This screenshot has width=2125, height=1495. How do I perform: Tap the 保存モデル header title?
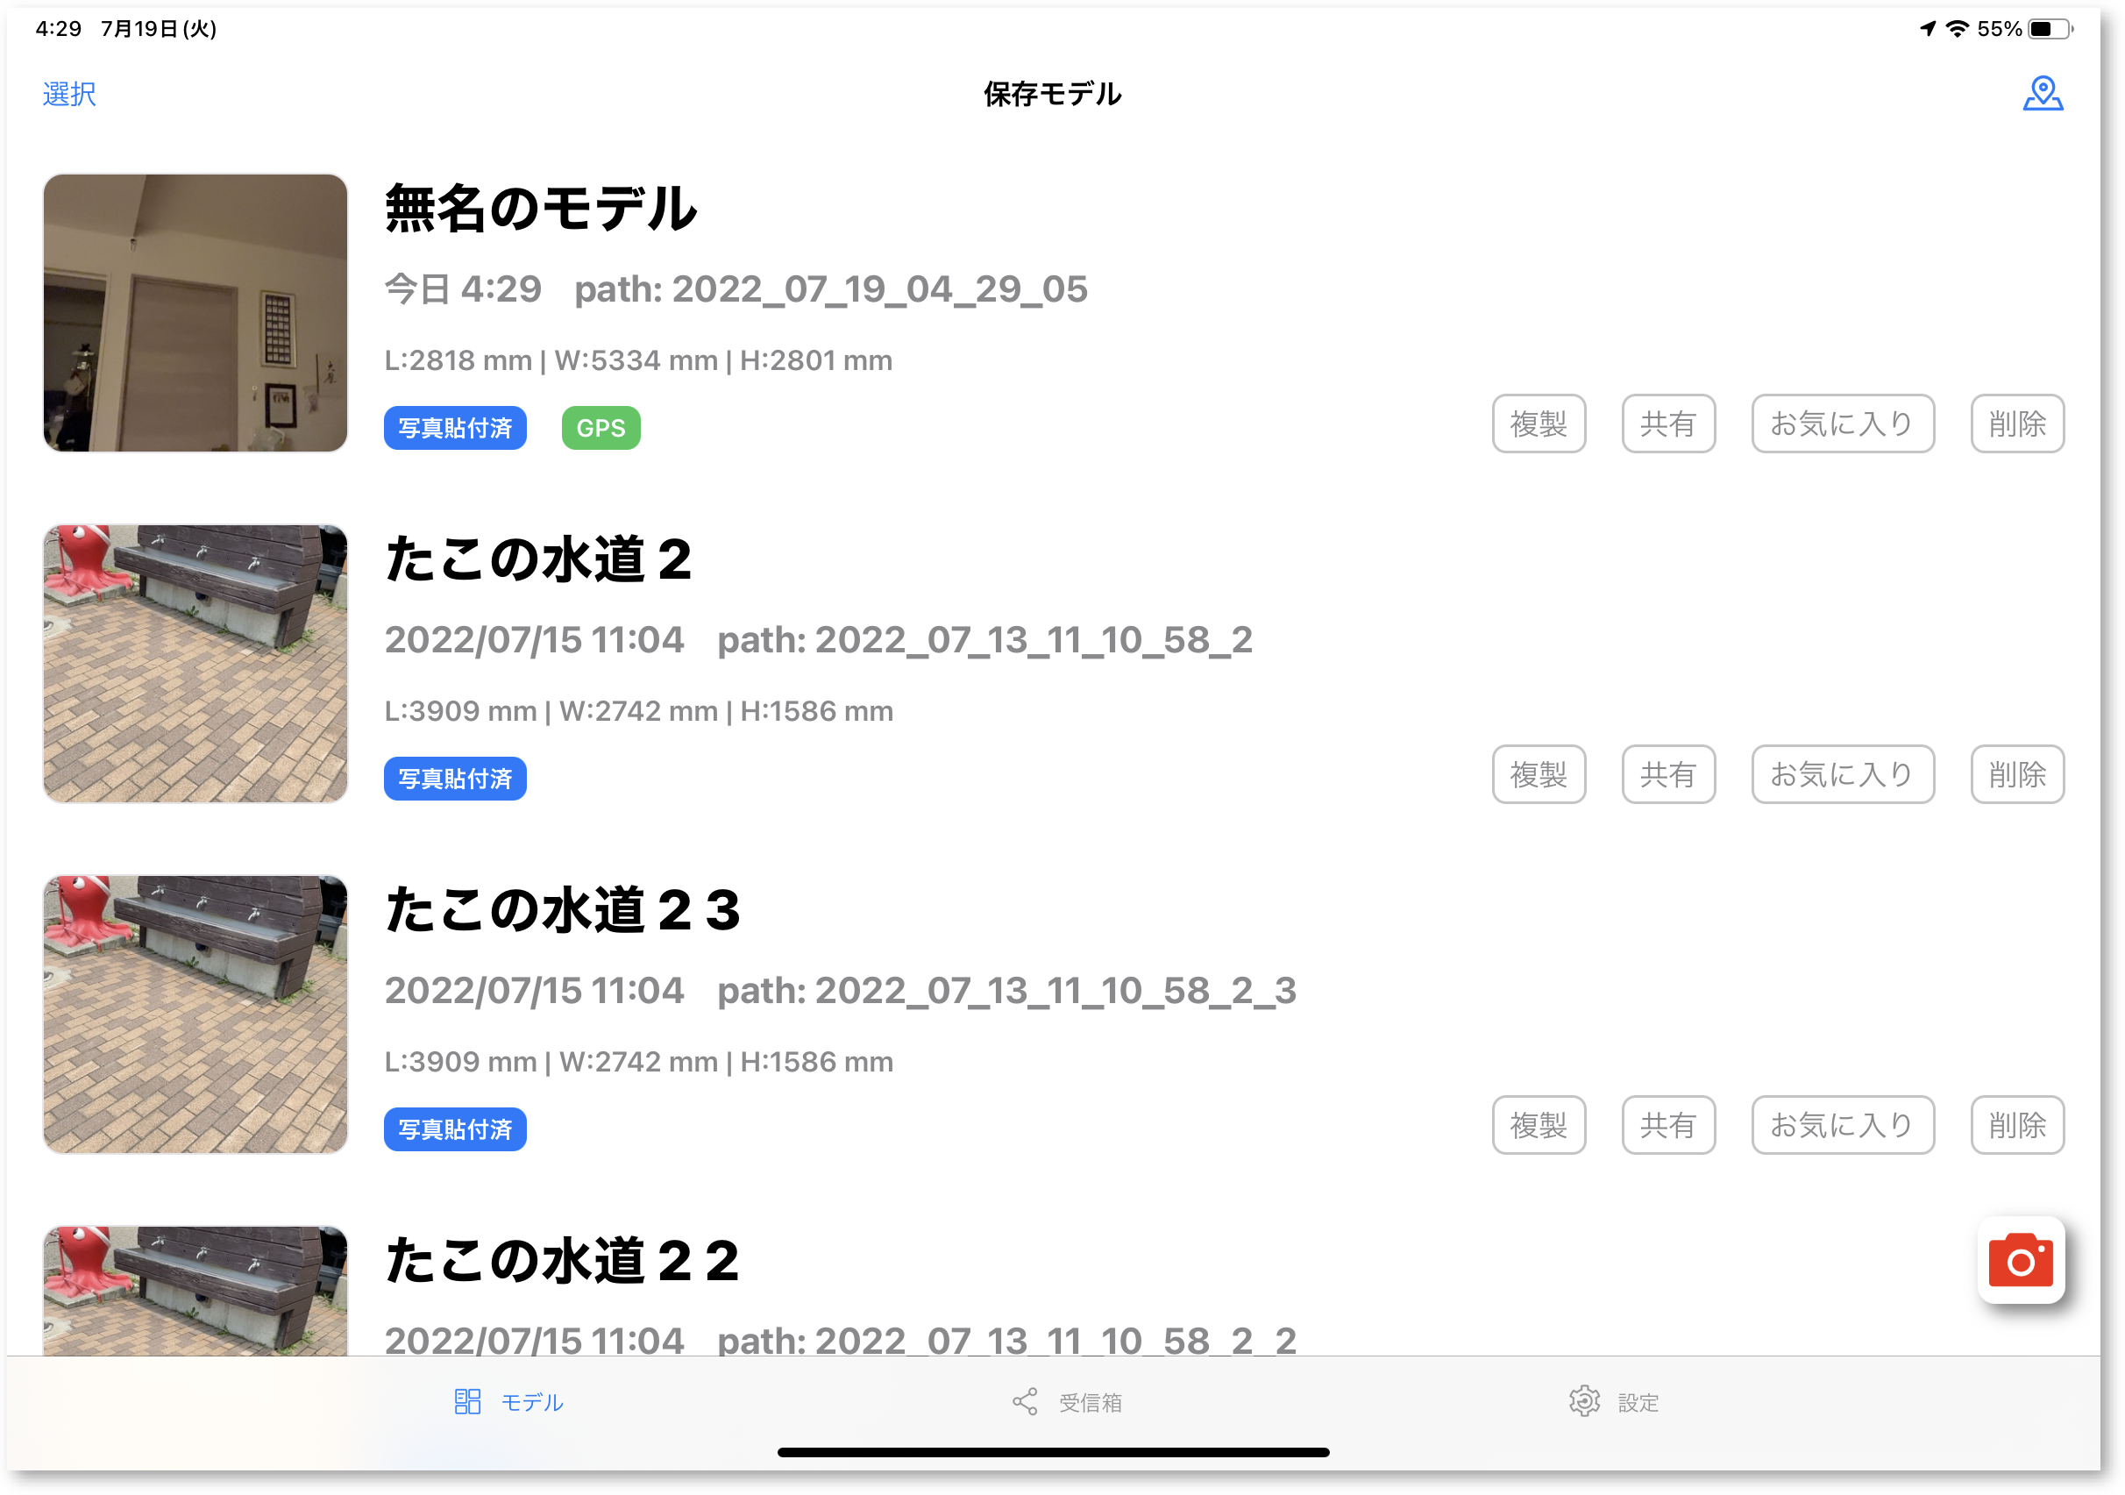point(1052,94)
